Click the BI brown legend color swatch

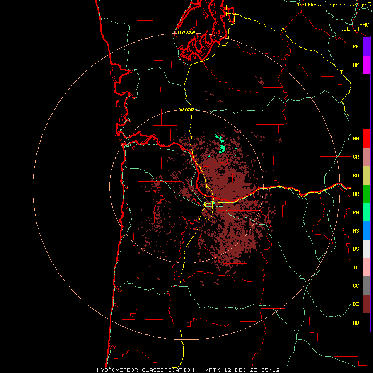pyautogui.click(x=366, y=304)
